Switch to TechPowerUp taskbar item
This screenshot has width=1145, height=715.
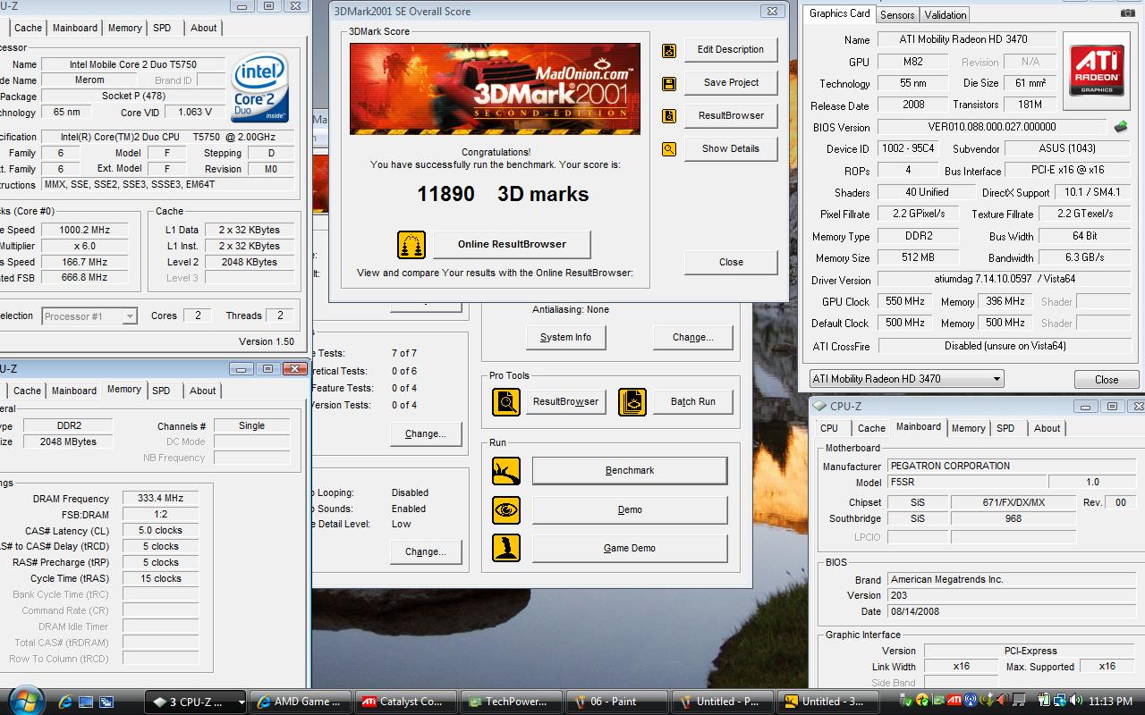point(511,702)
